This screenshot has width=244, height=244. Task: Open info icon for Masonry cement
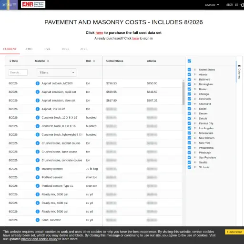click(38, 169)
